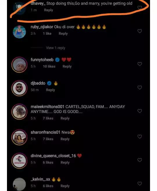This screenshot has width=157, height=191.
Task: Tap the heart beside djbaddo's comment
Action: tap(140, 87)
